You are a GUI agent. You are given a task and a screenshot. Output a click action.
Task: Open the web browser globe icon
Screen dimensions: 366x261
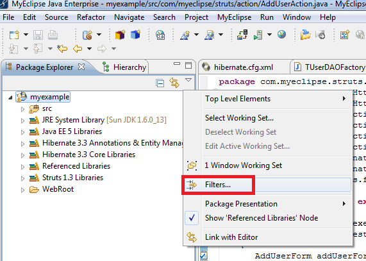282,35
